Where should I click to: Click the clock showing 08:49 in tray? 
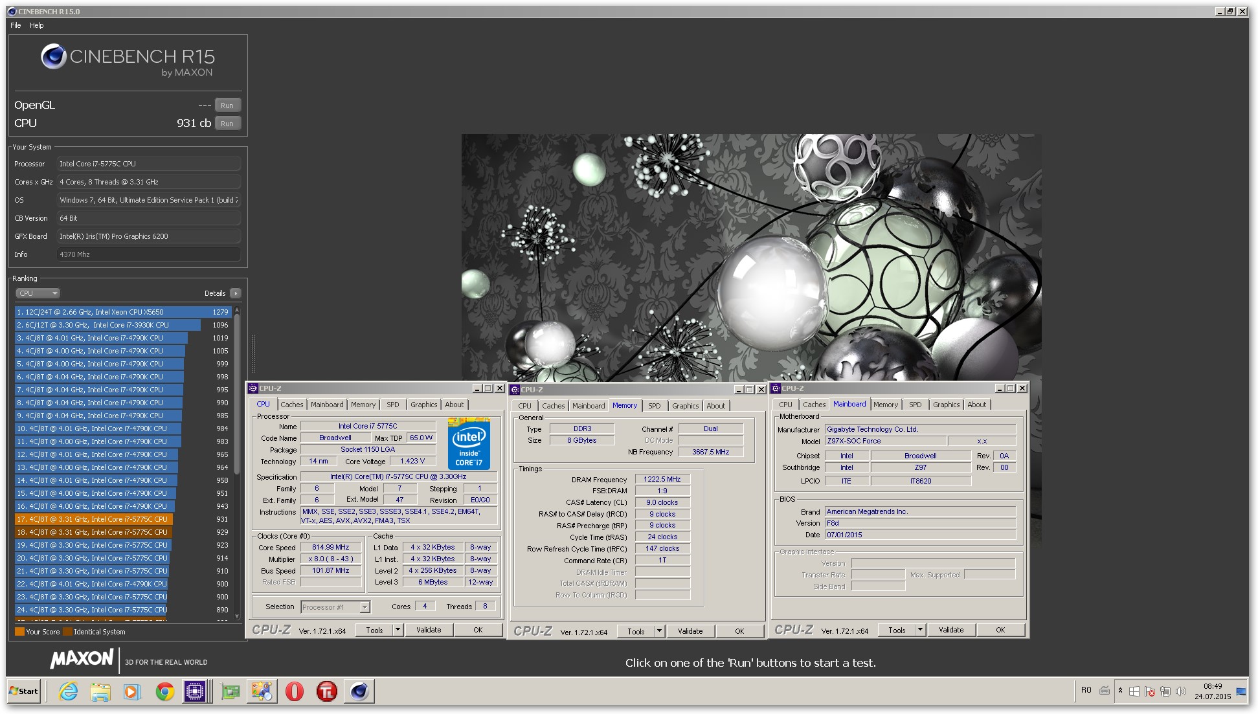(1213, 686)
